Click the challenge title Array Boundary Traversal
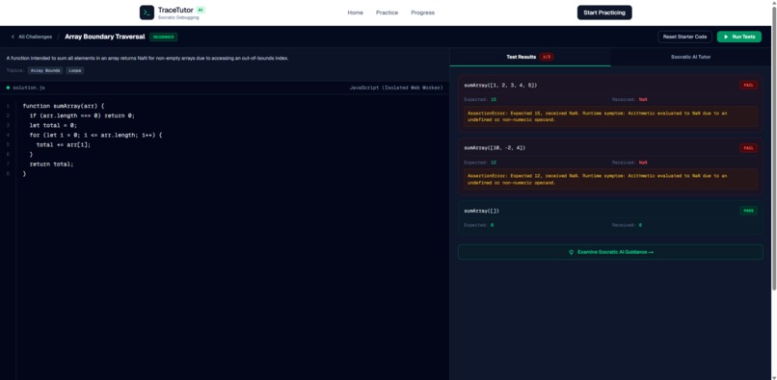This screenshot has height=380, width=777. [104, 37]
